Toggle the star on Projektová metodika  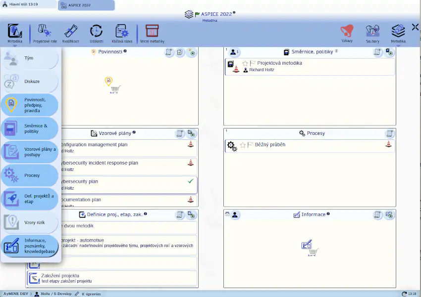[245, 63]
